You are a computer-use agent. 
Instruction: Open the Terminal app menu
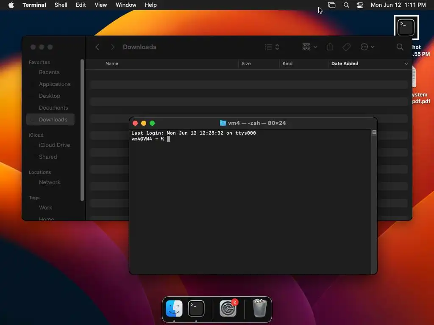34,5
